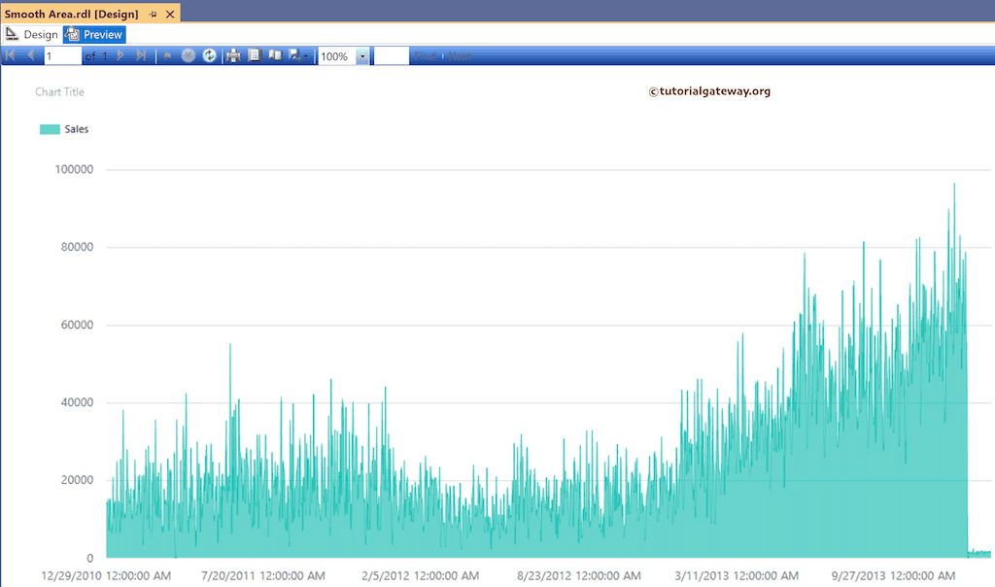Open the zoom percentage dropdown
This screenshot has width=995, height=587.
click(362, 55)
